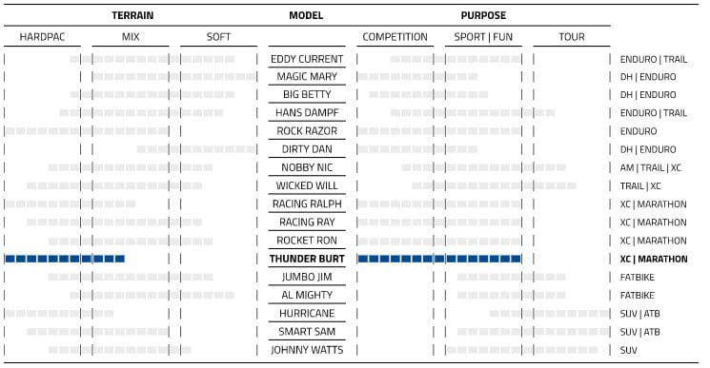The width and height of the screenshot is (710, 368).
Task: Click the SPORT | FUN column header
Action: click(x=483, y=37)
